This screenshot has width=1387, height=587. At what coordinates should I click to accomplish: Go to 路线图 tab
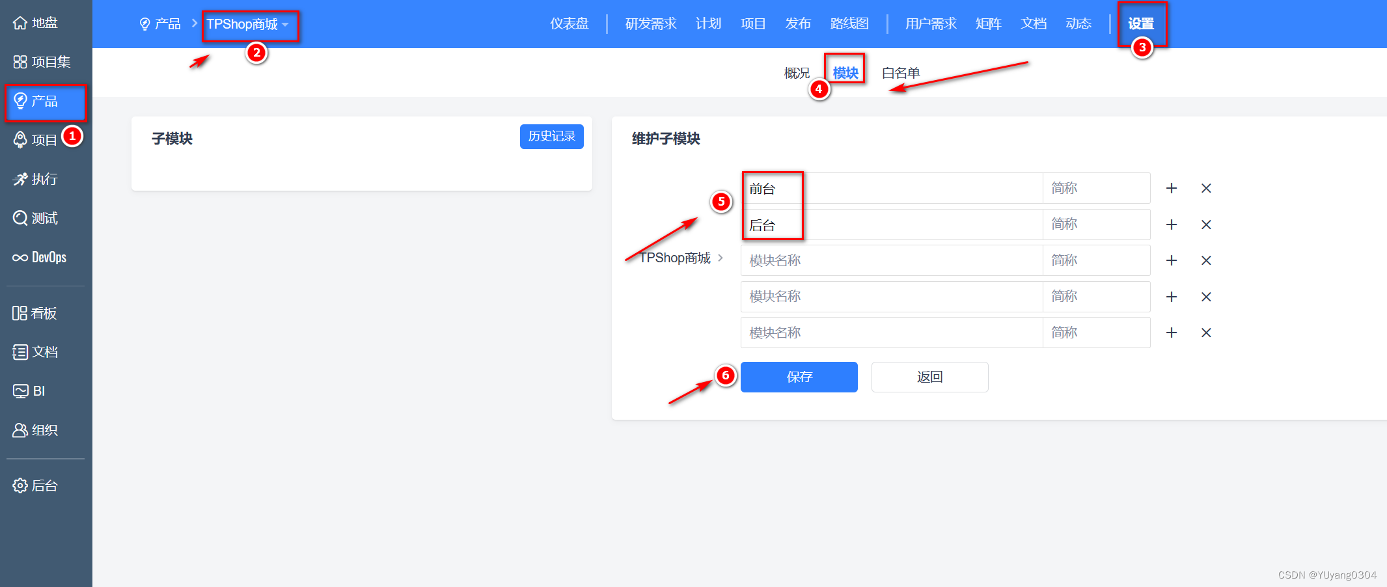point(849,24)
